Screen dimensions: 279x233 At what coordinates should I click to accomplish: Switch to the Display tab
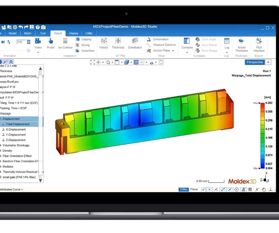click(74, 33)
